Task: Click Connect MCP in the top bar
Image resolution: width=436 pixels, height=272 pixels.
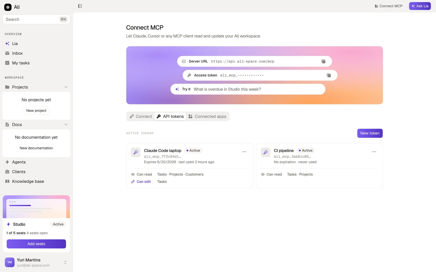Action: point(388,6)
